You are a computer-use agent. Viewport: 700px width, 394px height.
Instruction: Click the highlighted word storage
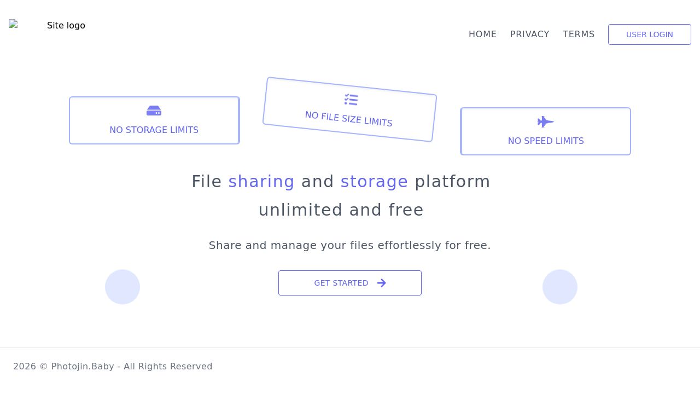[374, 182]
